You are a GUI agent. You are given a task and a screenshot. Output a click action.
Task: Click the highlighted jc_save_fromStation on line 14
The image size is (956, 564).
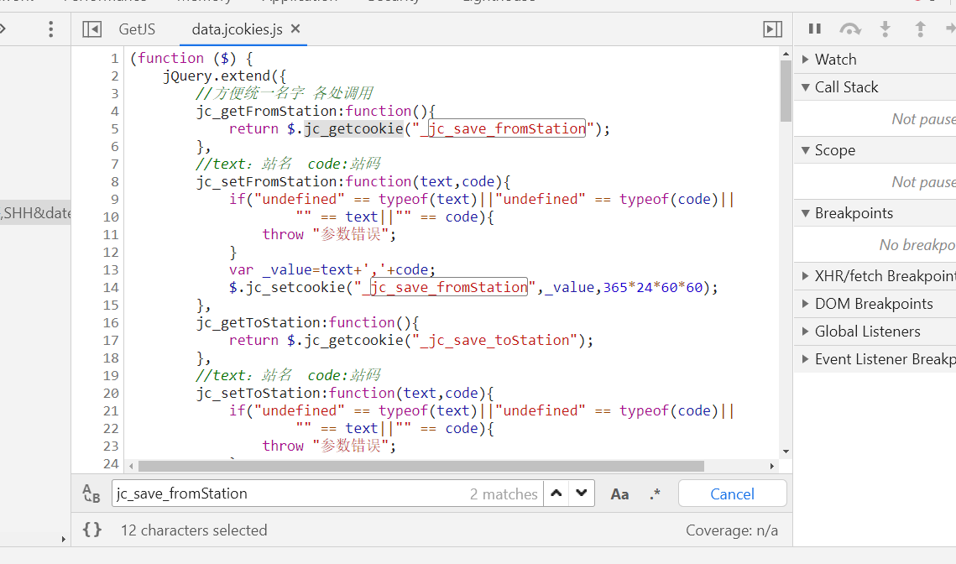point(449,287)
